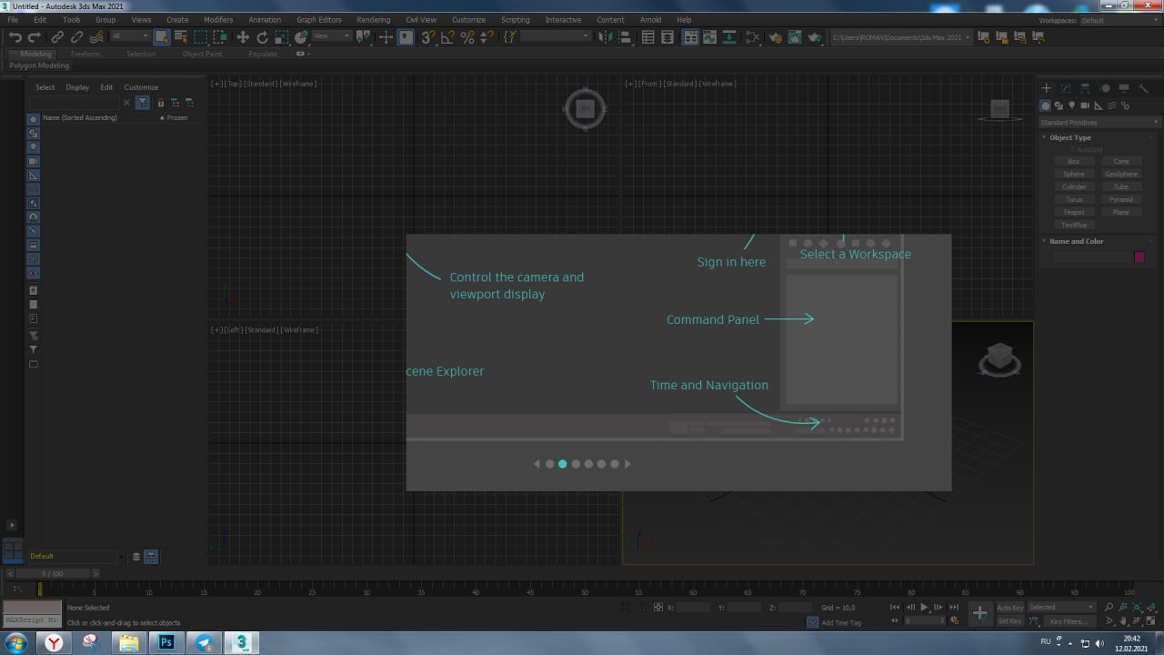Open the Rendering menu
1164x655 pixels.
tap(374, 19)
